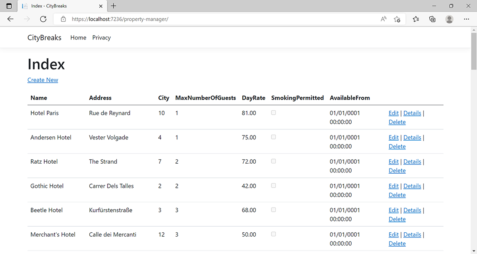Edit the Beetle Hotel record
This screenshot has width=477, height=254.
(x=394, y=210)
